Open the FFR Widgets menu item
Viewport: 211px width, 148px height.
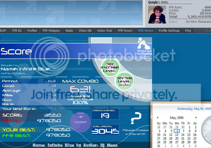(51, 31)
